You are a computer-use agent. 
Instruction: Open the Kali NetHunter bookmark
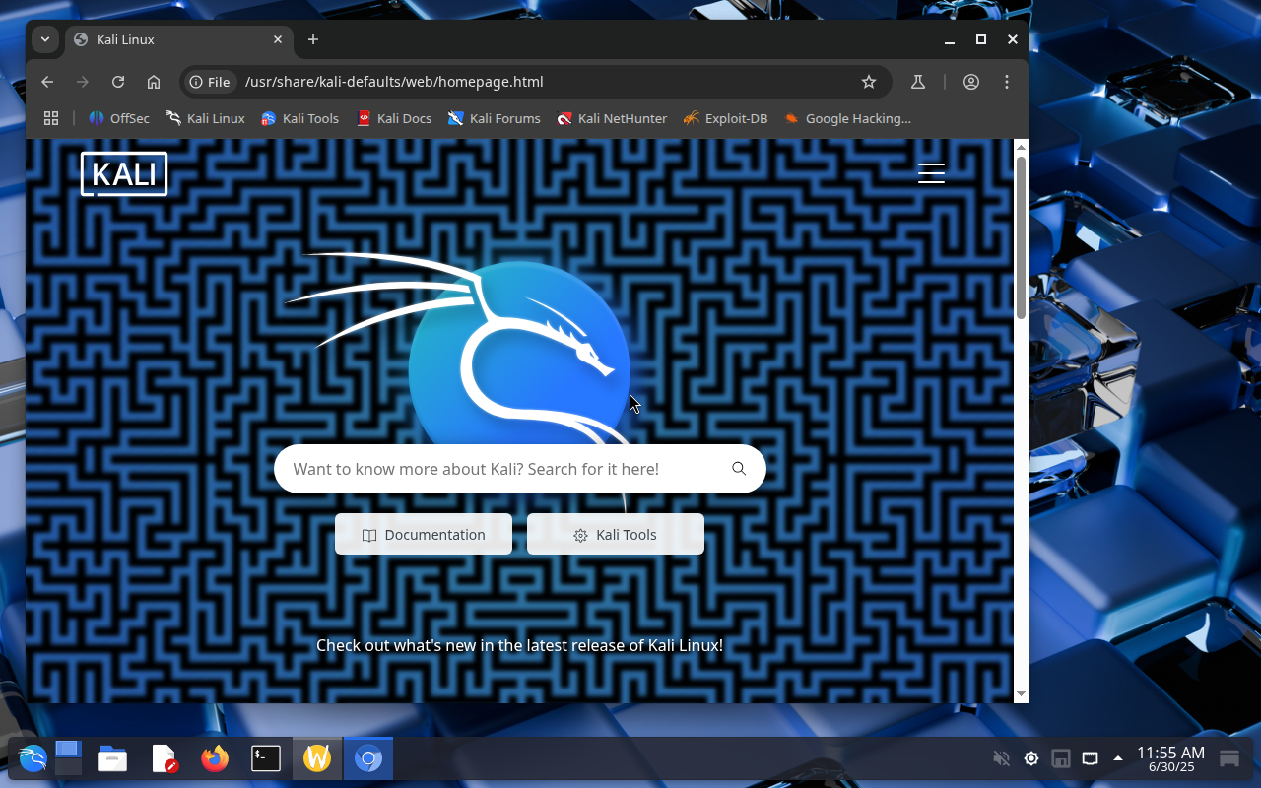612,118
